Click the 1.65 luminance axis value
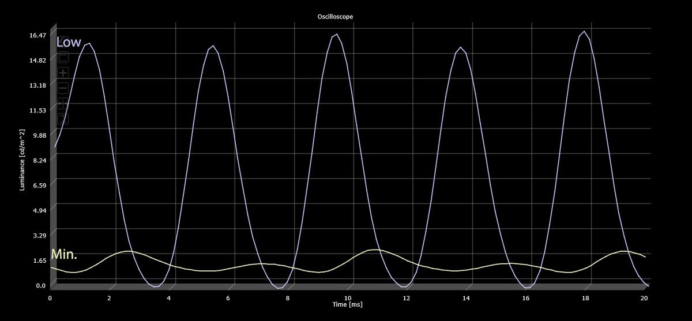Viewport: 692px width, 321px height. click(x=40, y=260)
